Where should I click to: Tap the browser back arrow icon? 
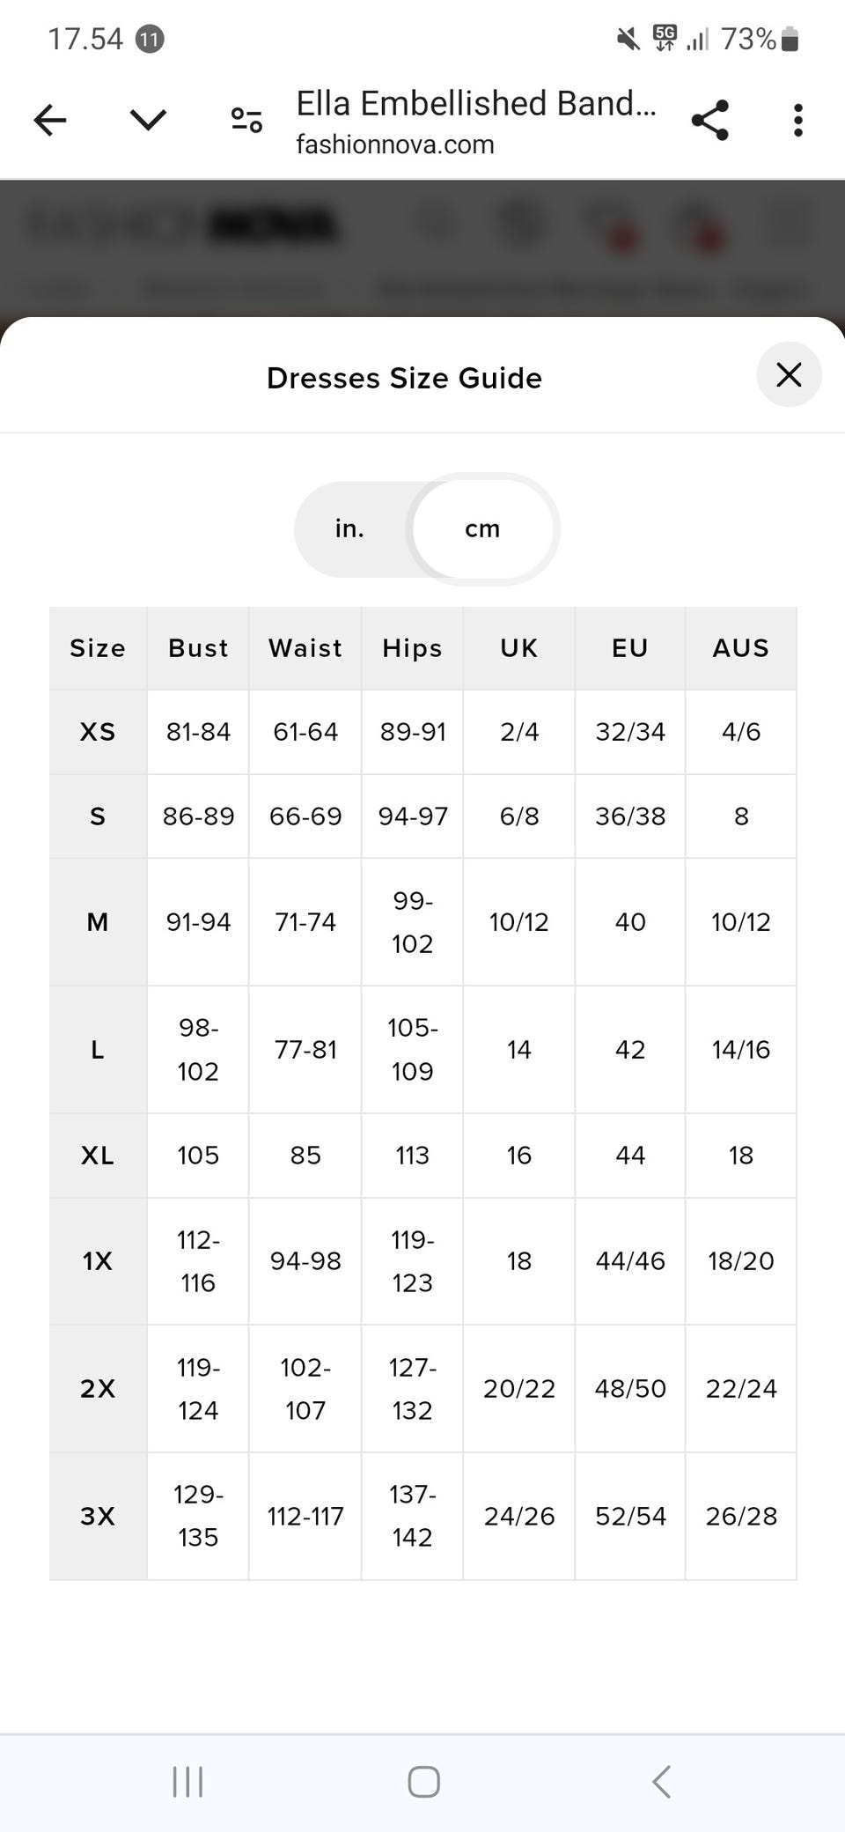50,120
